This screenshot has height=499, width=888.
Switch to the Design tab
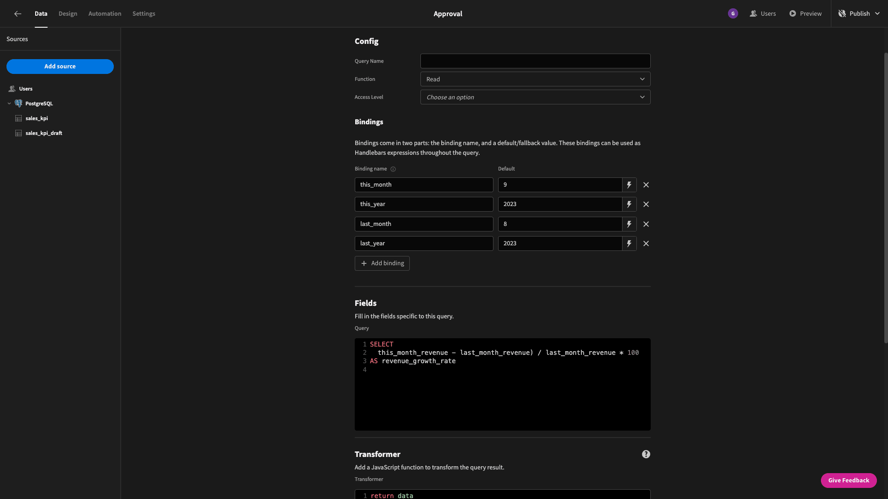click(x=68, y=14)
